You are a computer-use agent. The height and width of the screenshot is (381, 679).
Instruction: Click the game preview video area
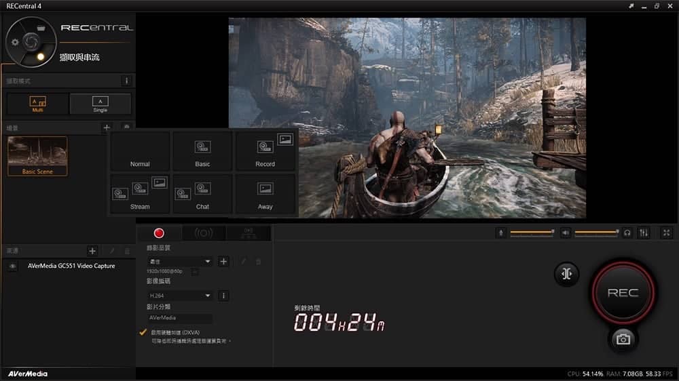click(407, 118)
